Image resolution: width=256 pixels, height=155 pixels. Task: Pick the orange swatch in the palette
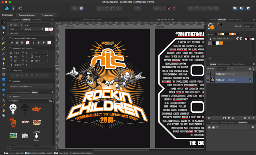[x=221, y=43]
